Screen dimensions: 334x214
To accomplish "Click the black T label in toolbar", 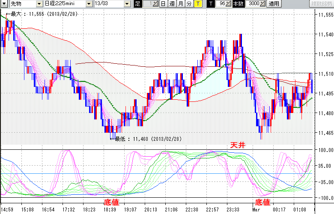I will point(210,4).
